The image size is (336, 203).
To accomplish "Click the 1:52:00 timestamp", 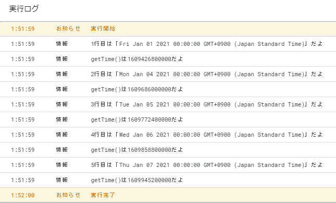I will point(23,195).
